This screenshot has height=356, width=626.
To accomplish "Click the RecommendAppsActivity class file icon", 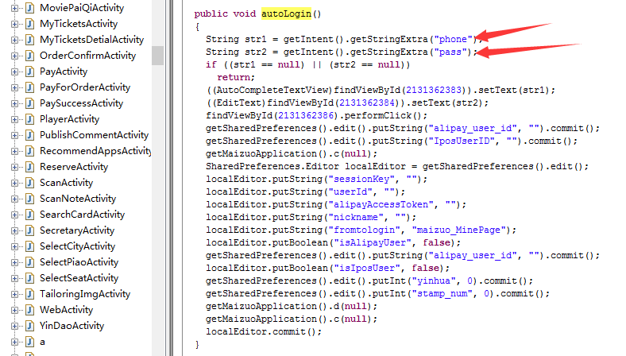I will click(x=30, y=151).
